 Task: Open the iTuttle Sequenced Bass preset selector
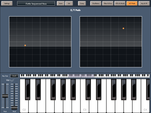pyautogui.click(x=36, y=4)
